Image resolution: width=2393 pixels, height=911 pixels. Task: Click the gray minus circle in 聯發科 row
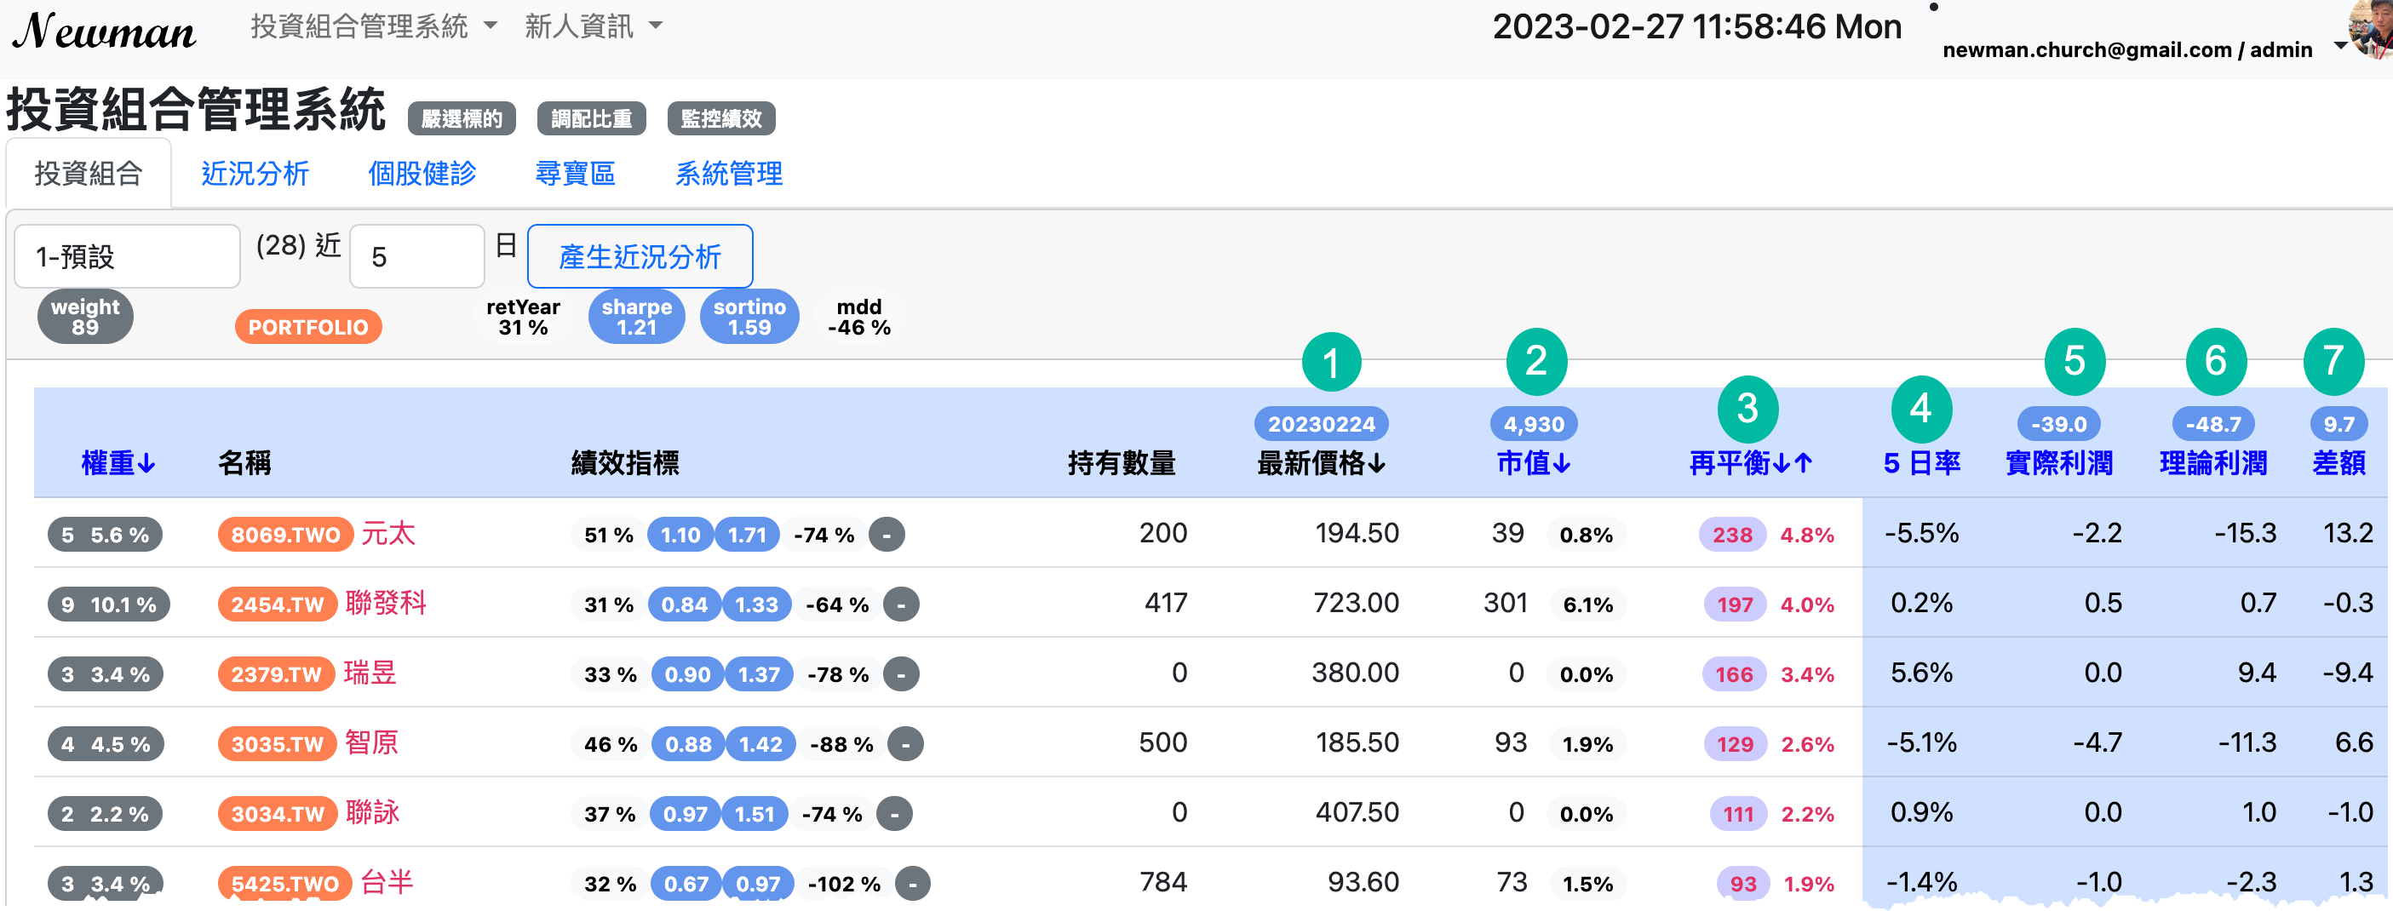click(x=900, y=604)
